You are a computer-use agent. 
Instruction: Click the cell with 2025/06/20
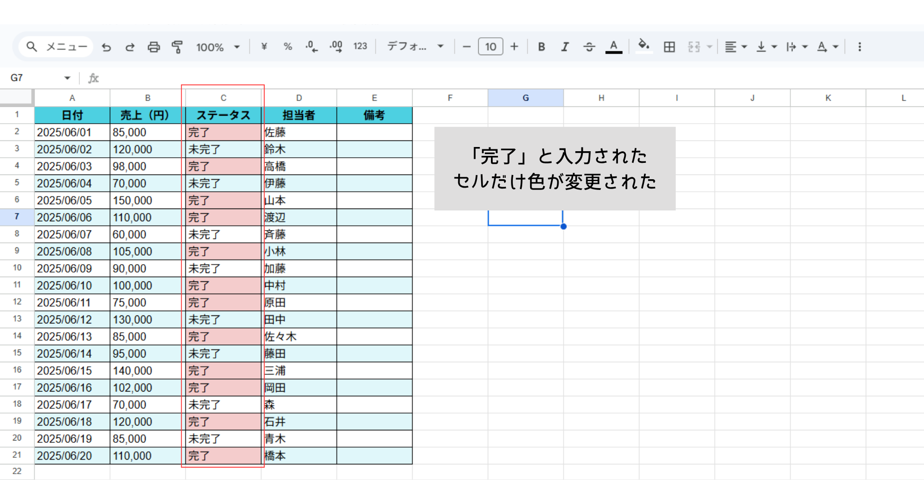pyautogui.click(x=72, y=456)
